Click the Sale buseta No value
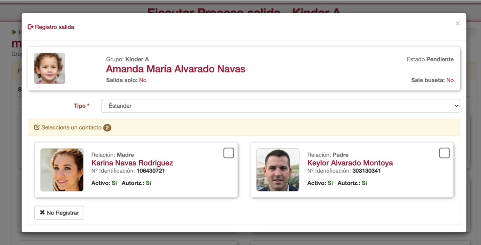Image resolution: width=481 pixels, height=245 pixels. click(450, 80)
